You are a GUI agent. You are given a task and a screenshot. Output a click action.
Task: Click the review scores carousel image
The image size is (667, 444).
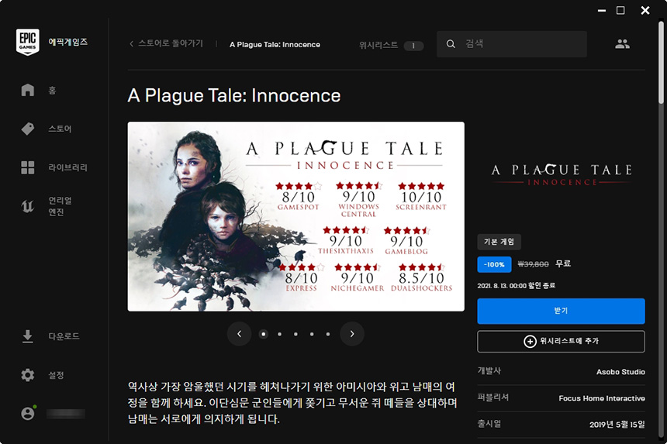[x=296, y=216]
